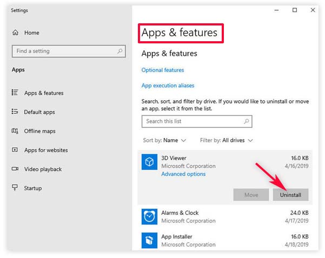Screen dimensions: 325x258
Task: Focus the Search this list field
Action: tap(197, 121)
